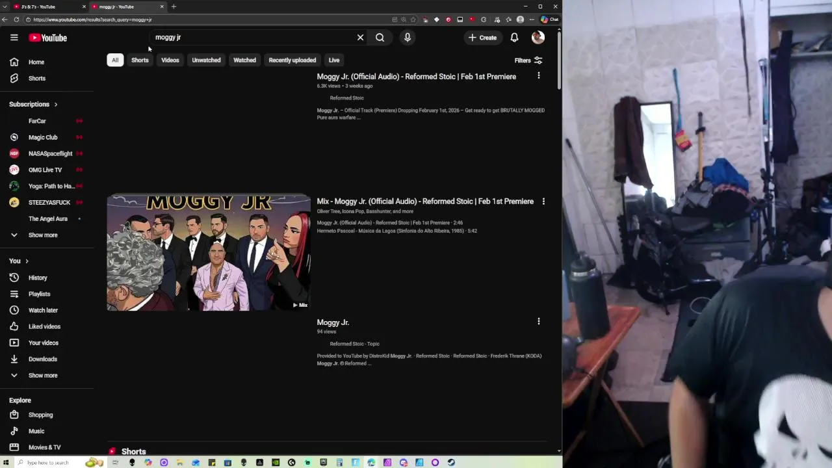This screenshot has height=468, width=832.
Task: Select the Live filter chip
Action: pyautogui.click(x=334, y=60)
